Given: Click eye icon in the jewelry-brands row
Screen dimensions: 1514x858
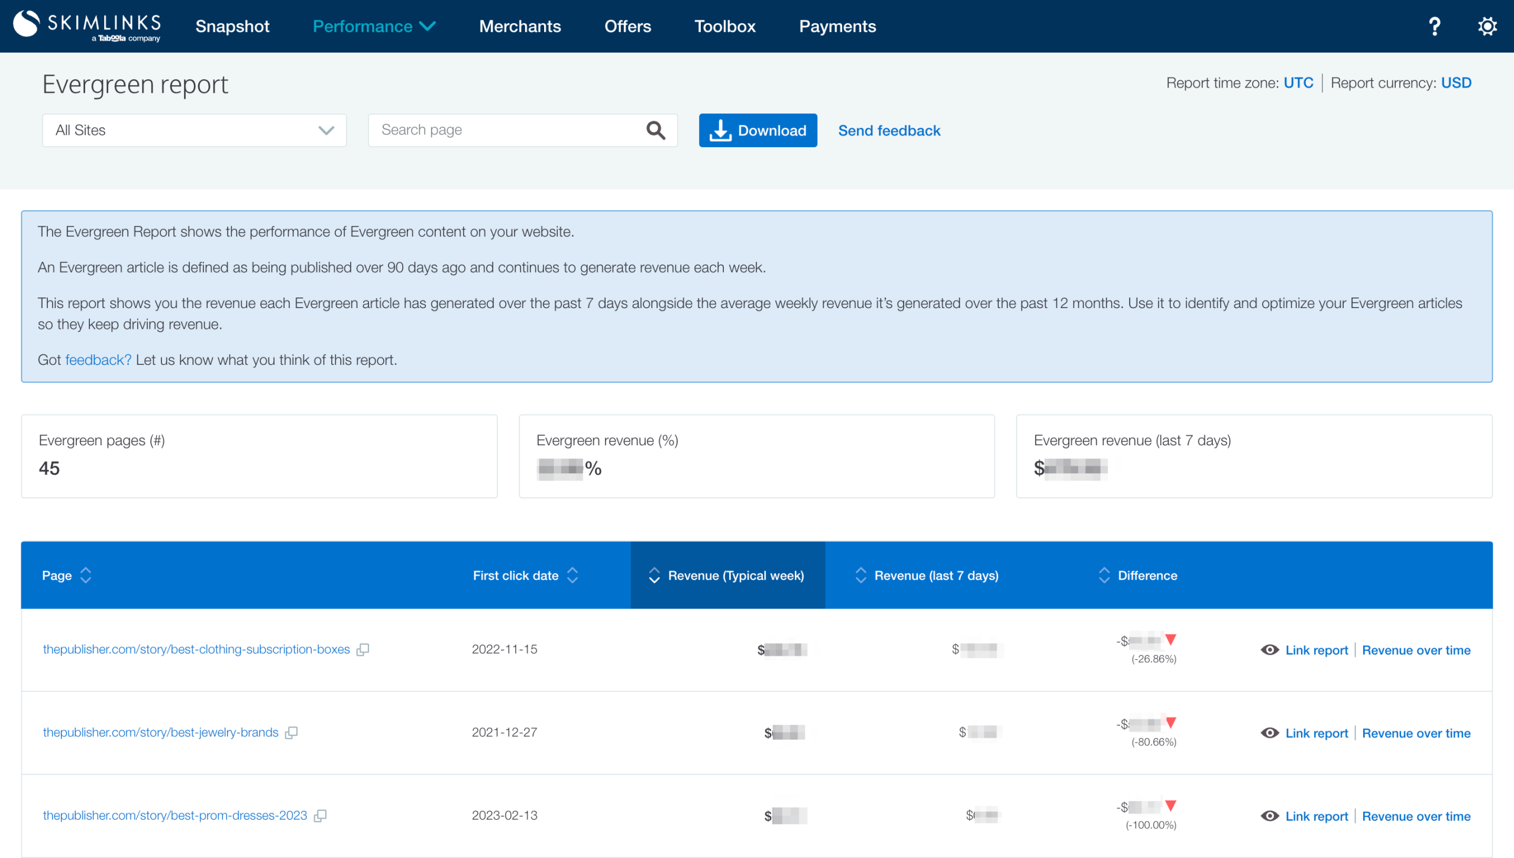Looking at the screenshot, I should (x=1269, y=733).
